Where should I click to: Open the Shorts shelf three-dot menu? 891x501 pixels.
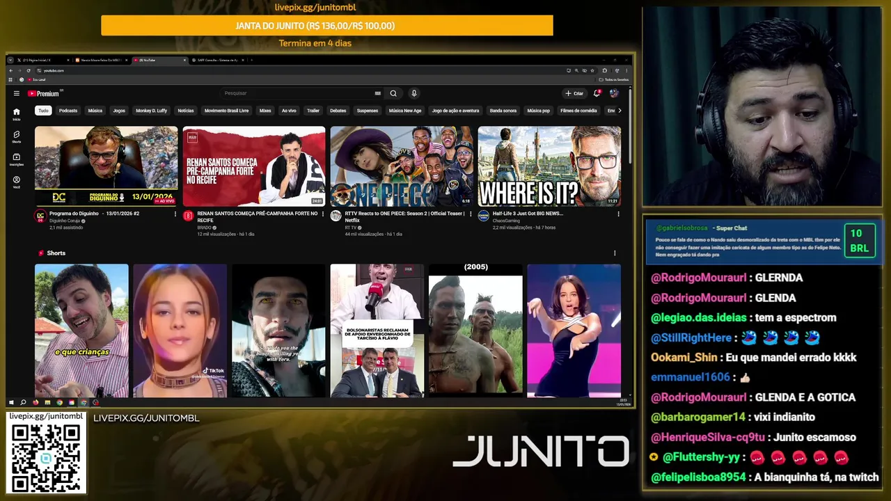tap(614, 253)
